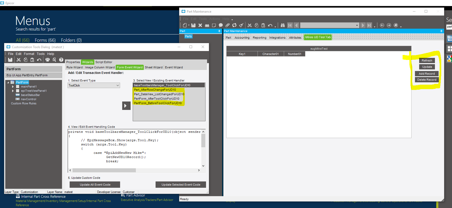The image size is (452, 208).
Task: Click Save icon in Customization Tools toolbar
Action: tap(10, 60)
